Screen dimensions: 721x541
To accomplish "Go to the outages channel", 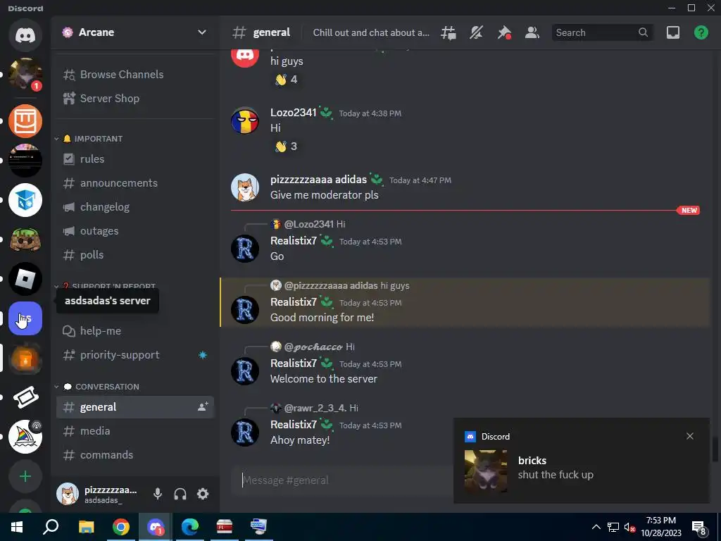I will [135, 231].
